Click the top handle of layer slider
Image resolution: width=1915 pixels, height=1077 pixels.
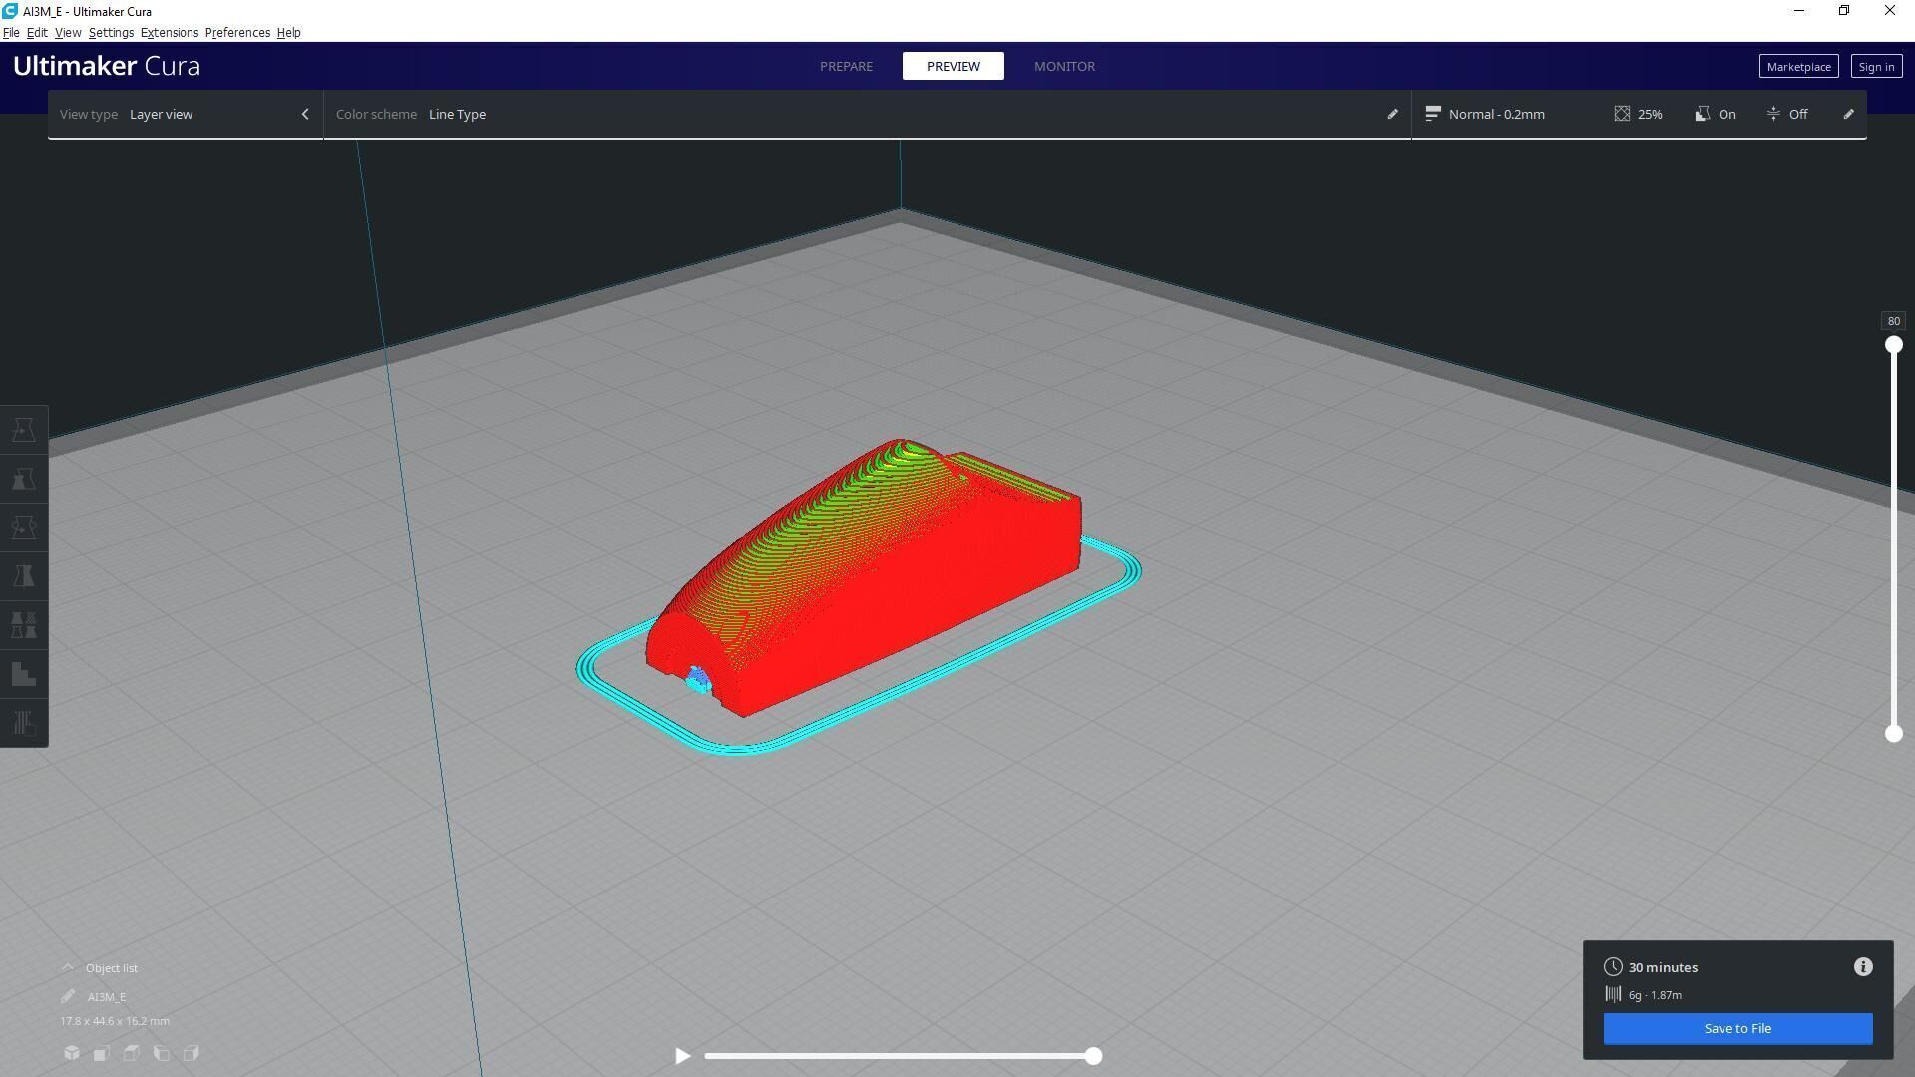click(x=1893, y=345)
